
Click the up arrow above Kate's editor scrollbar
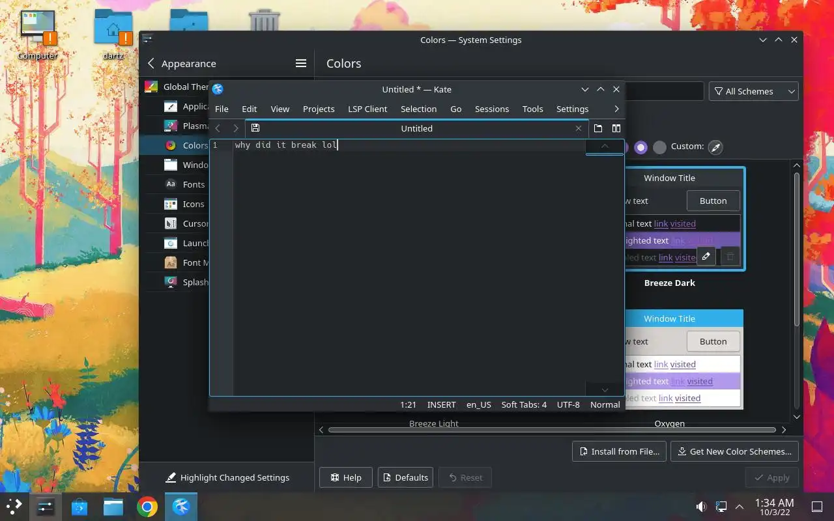point(605,146)
